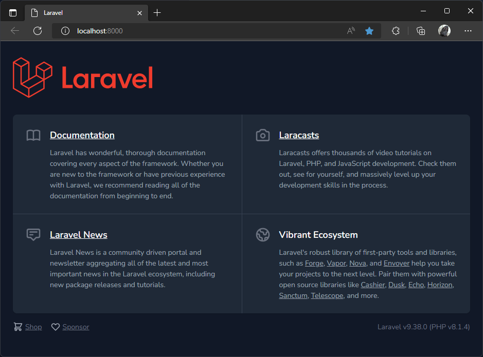483x357 pixels.
Task: Toggle the favorites star for this page
Action: click(369, 31)
